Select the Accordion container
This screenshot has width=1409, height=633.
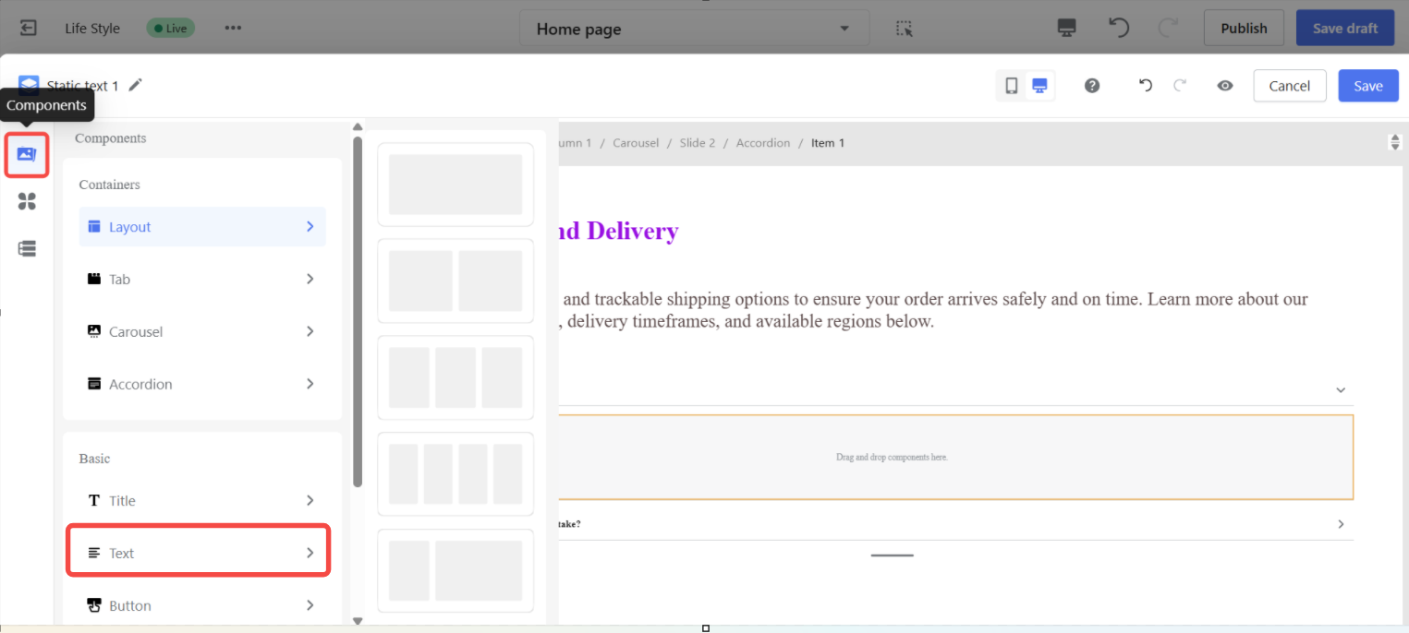tap(202, 384)
